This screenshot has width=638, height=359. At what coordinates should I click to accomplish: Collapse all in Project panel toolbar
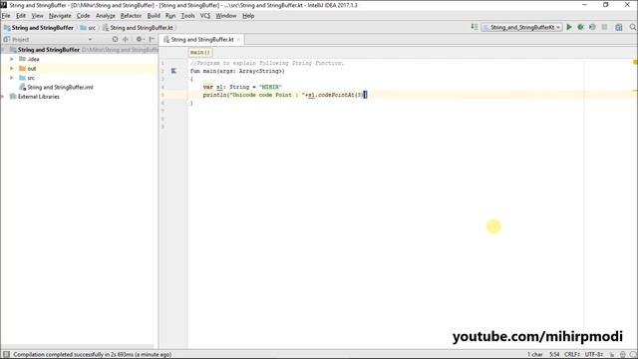[126, 39]
